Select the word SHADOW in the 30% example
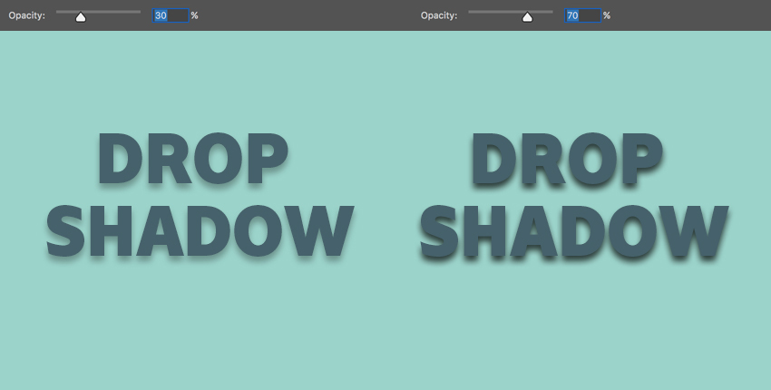Screen dimensions: 771x390 coord(199,231)
